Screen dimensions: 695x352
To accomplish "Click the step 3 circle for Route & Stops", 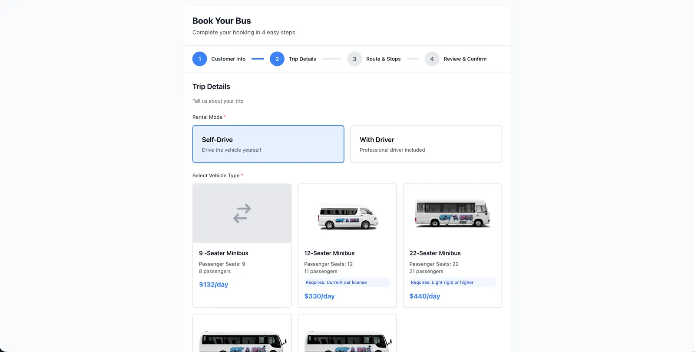I will 354,59.
